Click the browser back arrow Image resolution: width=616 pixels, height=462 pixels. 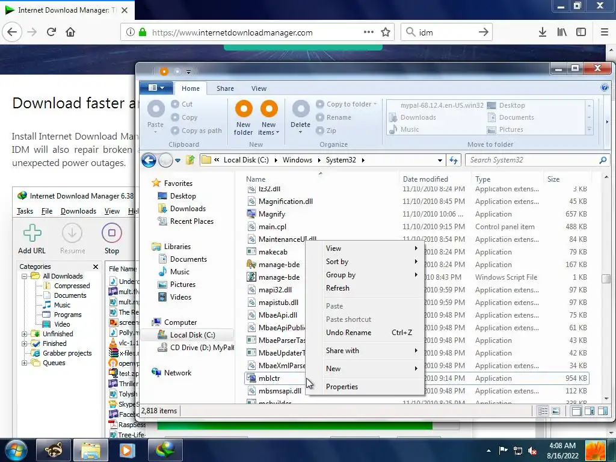(x=12, y=32)
